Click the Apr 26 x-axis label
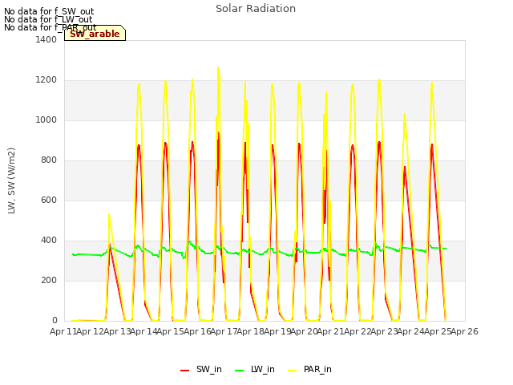 click(x=464, y=331)
